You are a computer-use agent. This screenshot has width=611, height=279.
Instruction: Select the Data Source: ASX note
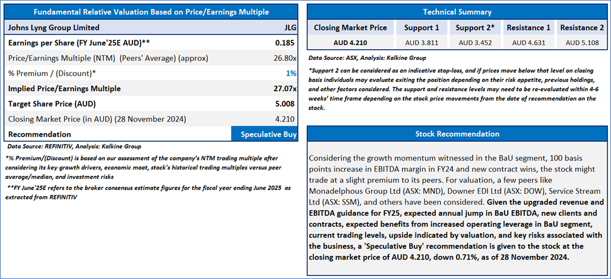[367, 58]
